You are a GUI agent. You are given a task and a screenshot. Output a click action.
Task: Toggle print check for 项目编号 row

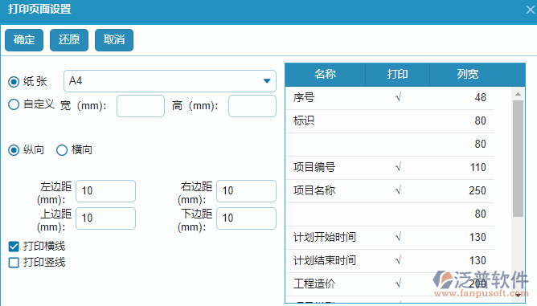click(397, 168)
